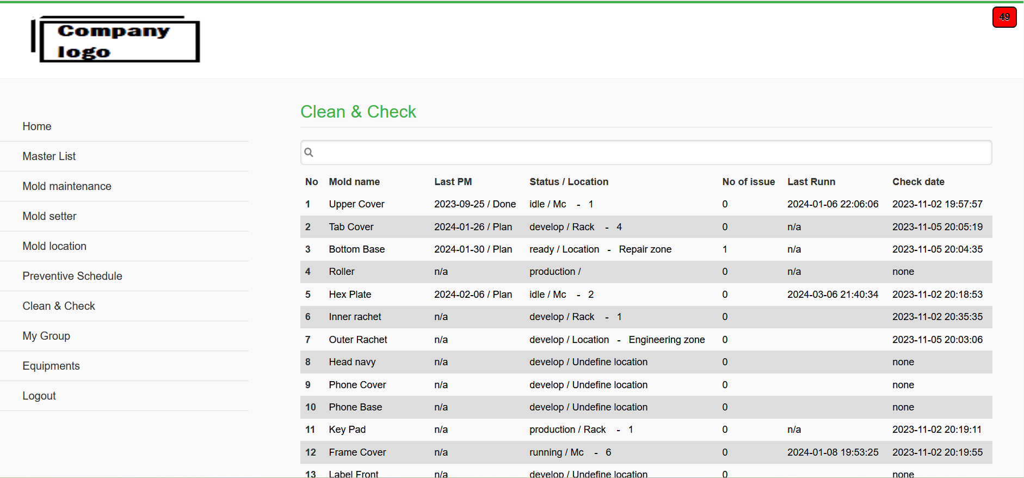The image size is (1024, 478).
Task: Click the Last Runn column header
Action: 811,182
